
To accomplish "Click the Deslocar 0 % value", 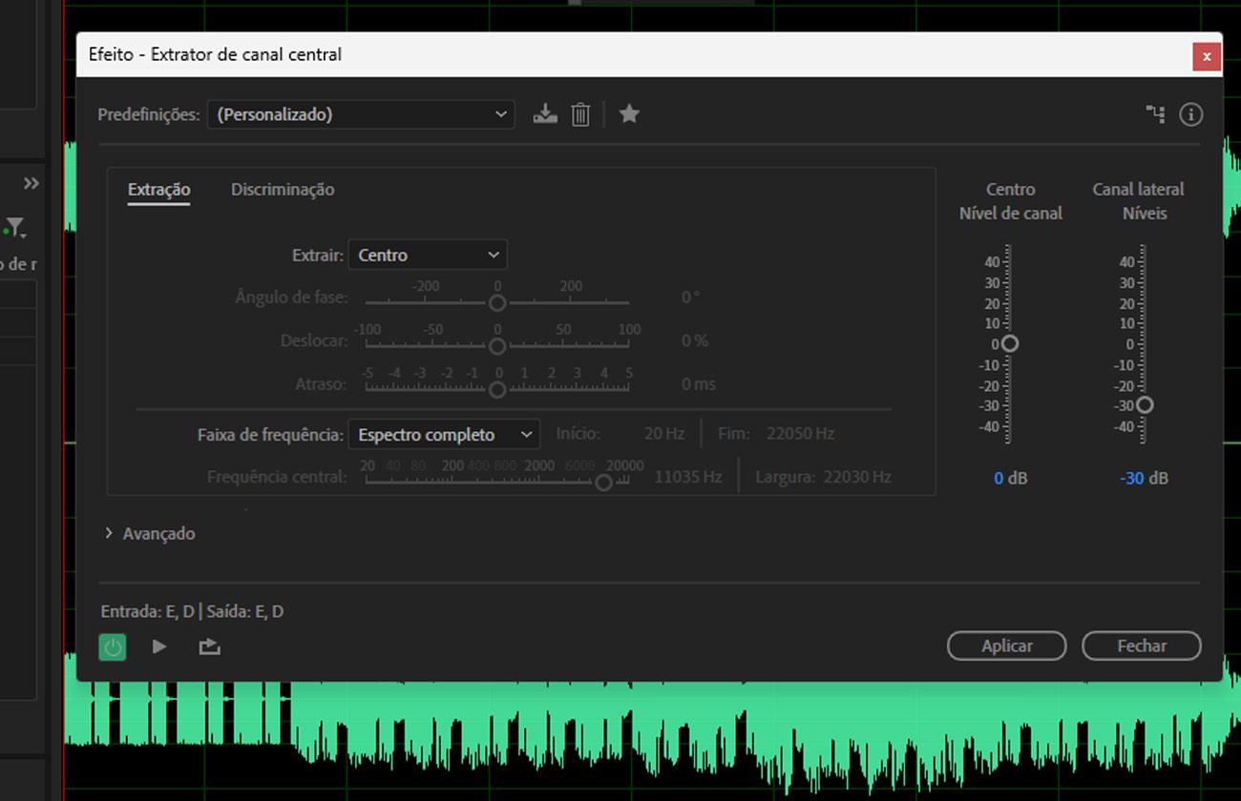I will pos(695,340).
